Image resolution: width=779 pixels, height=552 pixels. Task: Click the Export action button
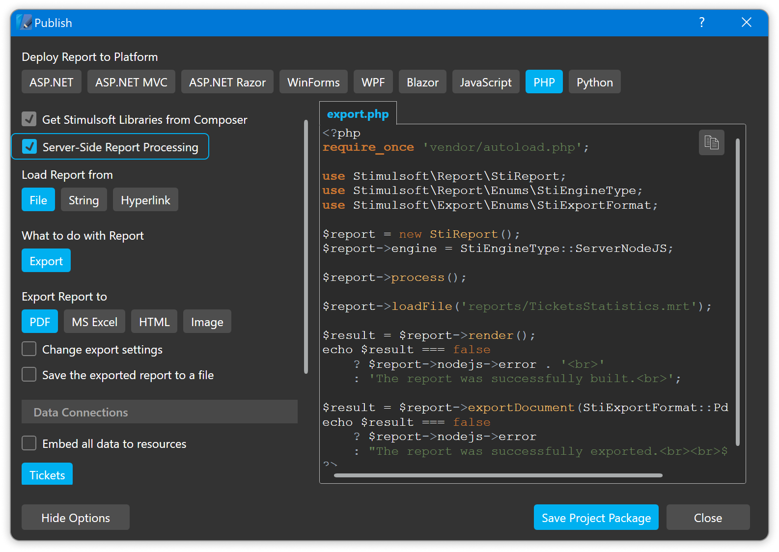[46, 261]
